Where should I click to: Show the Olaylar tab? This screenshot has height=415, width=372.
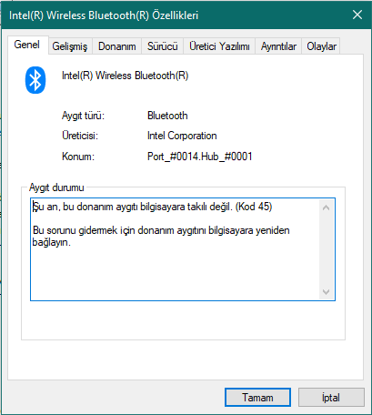(x=321, y=46)
